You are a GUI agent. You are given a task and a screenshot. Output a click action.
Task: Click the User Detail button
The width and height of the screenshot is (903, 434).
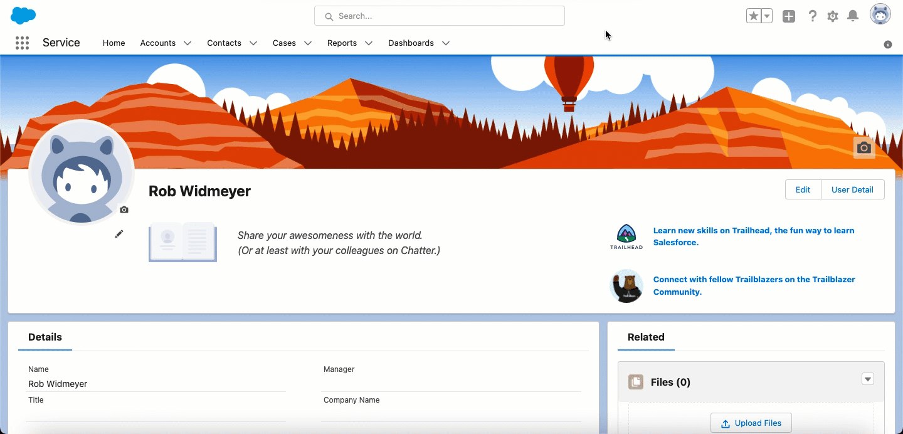tap(852, 189)
